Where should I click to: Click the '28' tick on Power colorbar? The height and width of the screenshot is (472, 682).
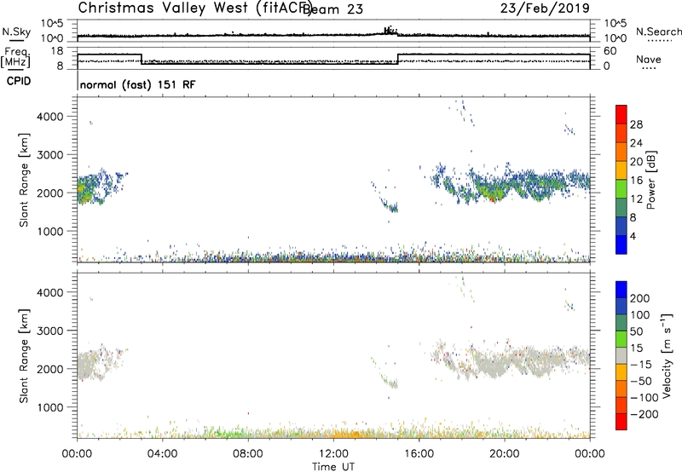[x=636, y=124]
